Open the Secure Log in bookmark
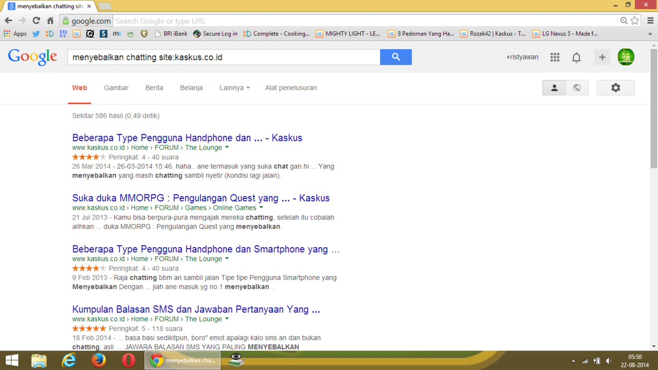The image size is (658, 370). pos(215,33)
